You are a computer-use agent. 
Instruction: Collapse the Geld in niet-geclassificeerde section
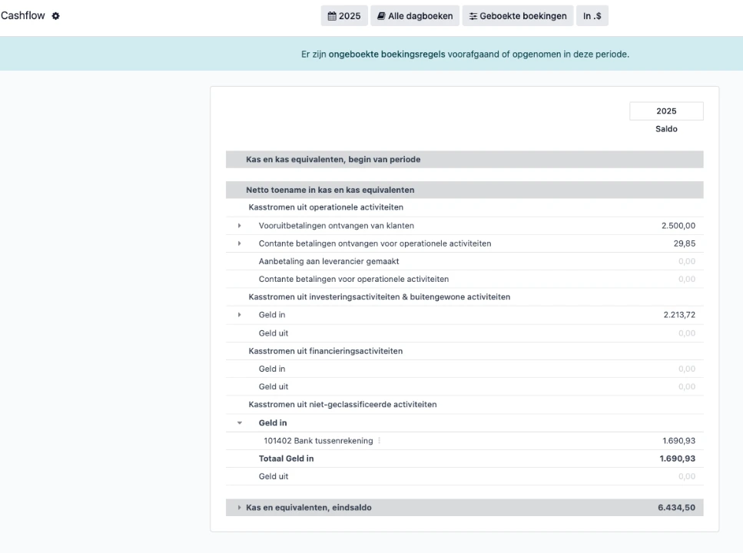pyautogui.click(x=239, y=422)
